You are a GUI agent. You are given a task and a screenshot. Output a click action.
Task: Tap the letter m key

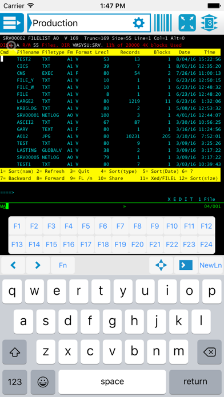point(179,352)
